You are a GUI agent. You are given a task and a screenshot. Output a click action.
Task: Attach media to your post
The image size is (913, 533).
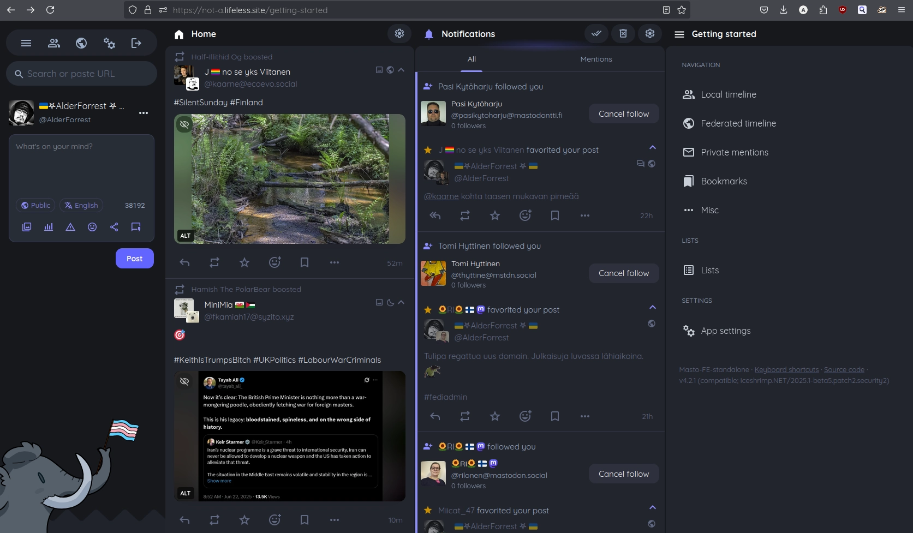click(x=26, y=227)
